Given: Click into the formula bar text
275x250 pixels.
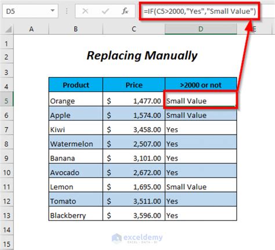Looking at the screenshot, I should (200, 11).
